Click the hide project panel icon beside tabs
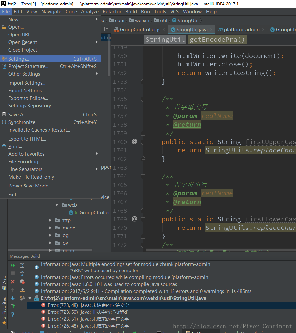This screenshot has height=333, width=296. pos(106,29)
